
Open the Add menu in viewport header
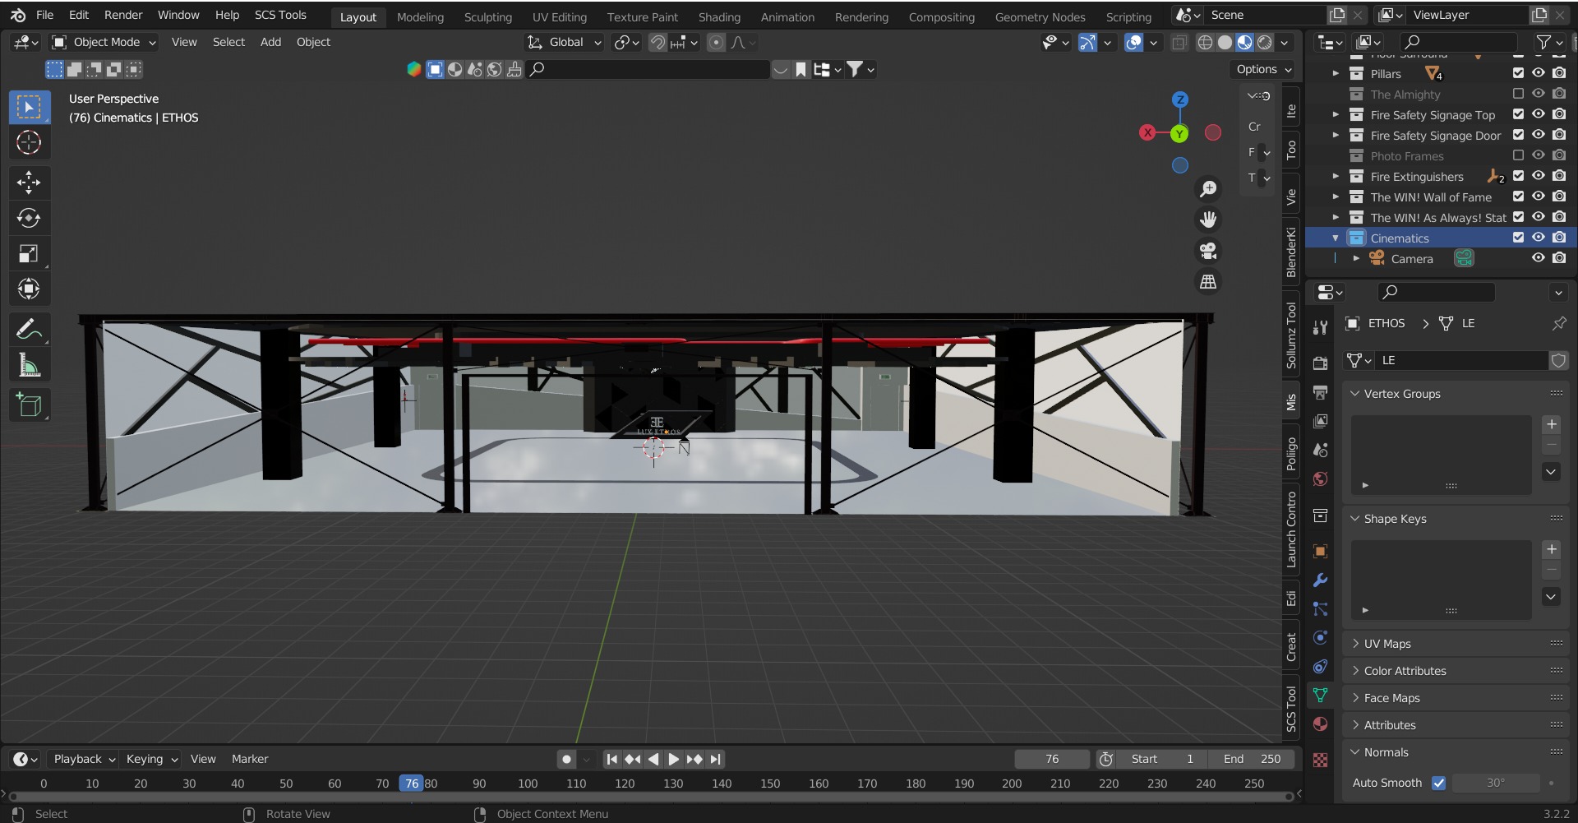(x=270, y=42)
